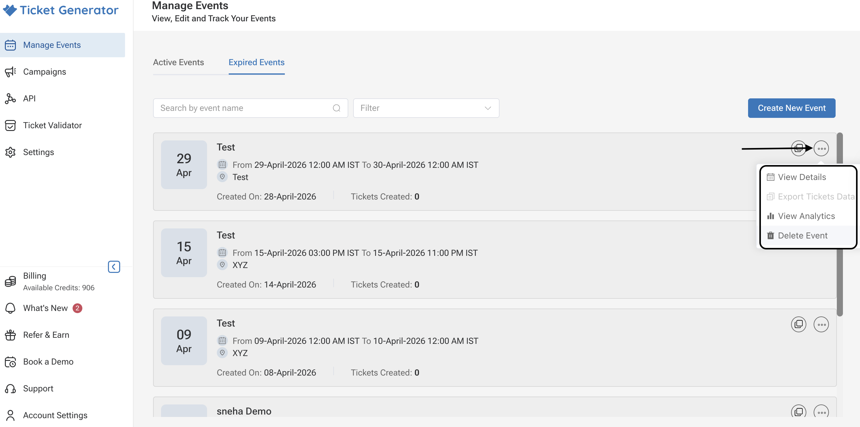Click the Refer & Earn gift icon
Viewport: 860px width, 427px height.
[x=10, y=335]
